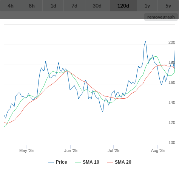Choose the 1d time range tab
The height and width of the screenshot is (172, 179).
tap(53, 6)
